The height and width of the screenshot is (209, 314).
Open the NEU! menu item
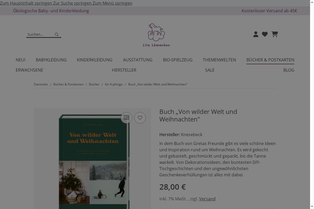pyautogui.click(x=20, y=60)
